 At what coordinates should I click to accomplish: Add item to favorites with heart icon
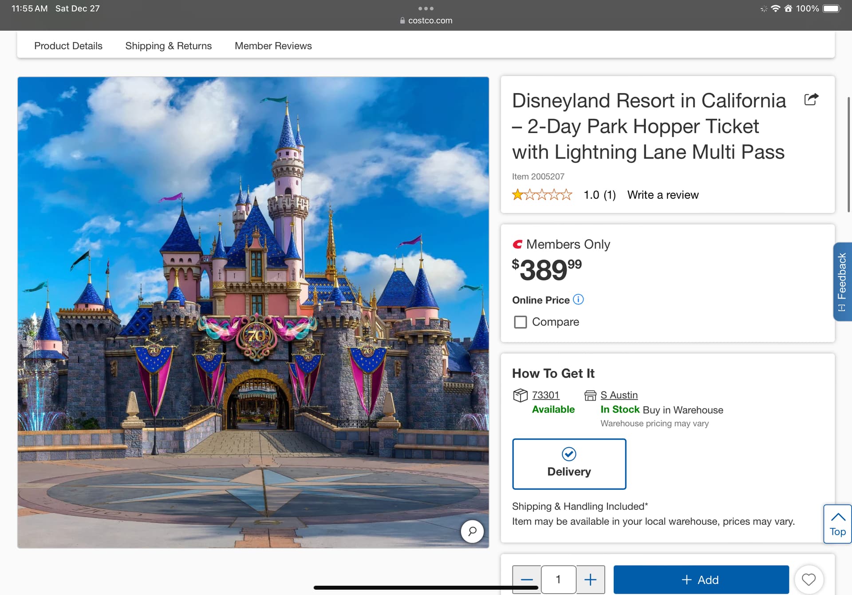coord(809,579)
